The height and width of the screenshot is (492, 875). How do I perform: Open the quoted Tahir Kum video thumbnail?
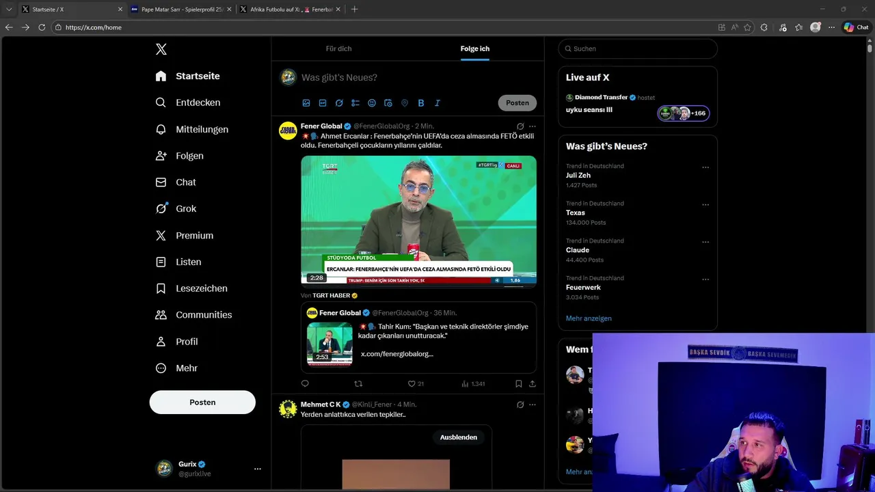click(x=329, y=344)
